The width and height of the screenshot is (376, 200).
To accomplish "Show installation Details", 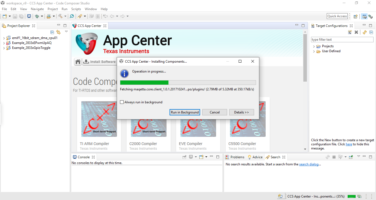I will 241,112.
